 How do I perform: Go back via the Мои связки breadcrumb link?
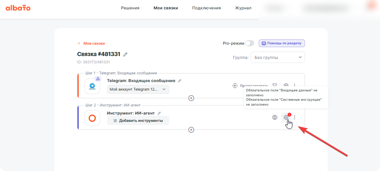(x=91, y=43)
